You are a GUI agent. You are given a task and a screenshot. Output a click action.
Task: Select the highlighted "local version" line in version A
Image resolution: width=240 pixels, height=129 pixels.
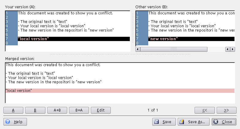(x=74, y=39)
